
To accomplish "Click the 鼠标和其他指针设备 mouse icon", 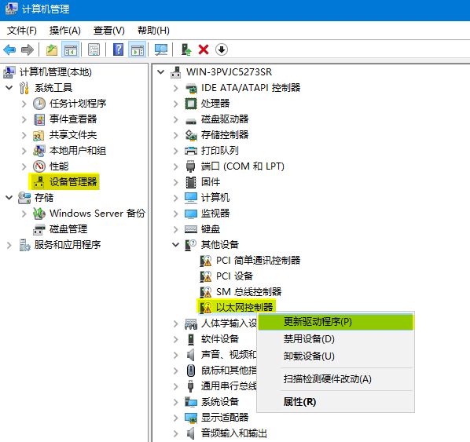I will pos(191,371).
